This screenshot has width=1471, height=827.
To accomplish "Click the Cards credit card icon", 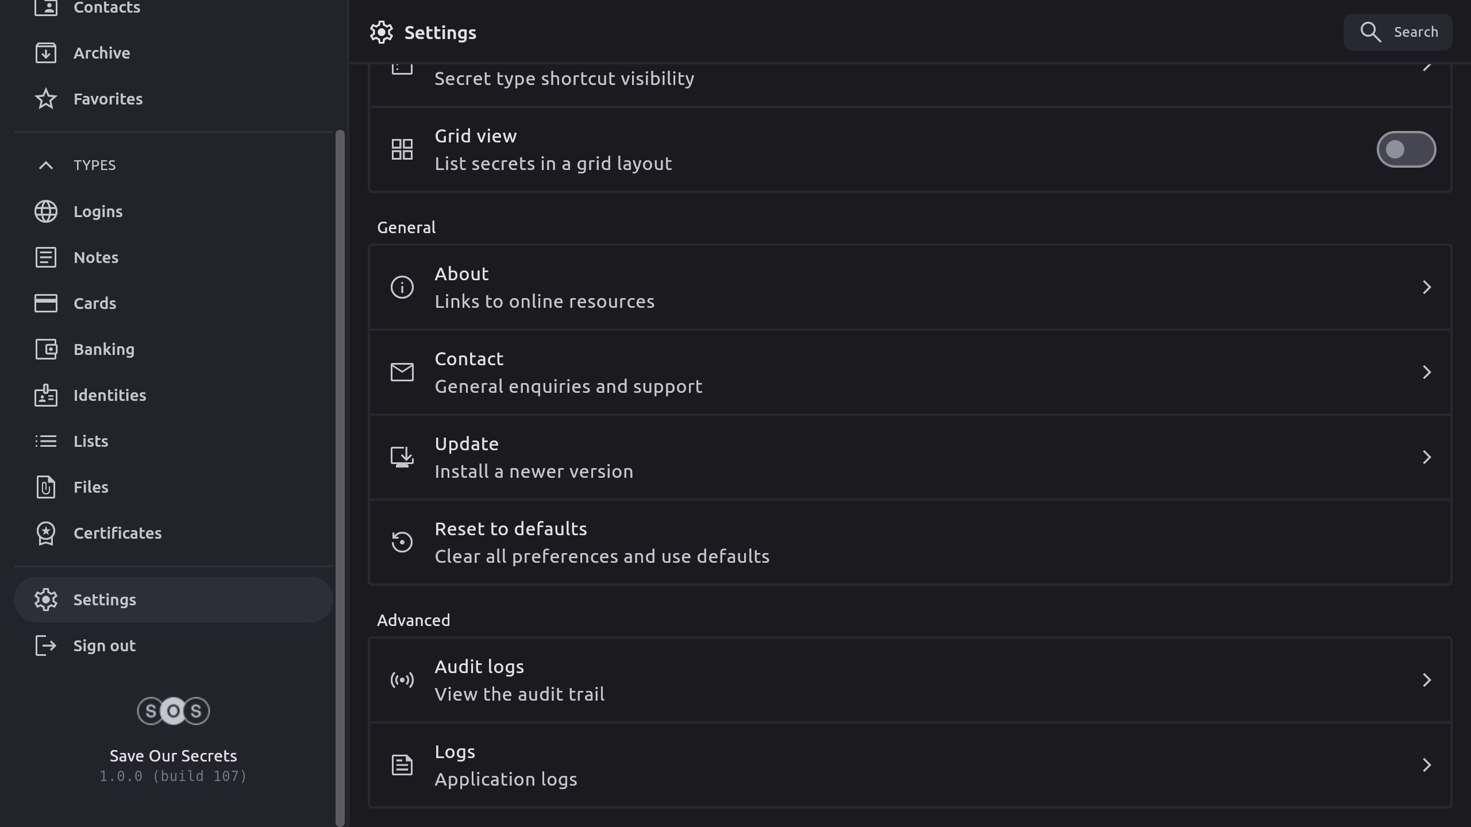I will coord(46,303).
